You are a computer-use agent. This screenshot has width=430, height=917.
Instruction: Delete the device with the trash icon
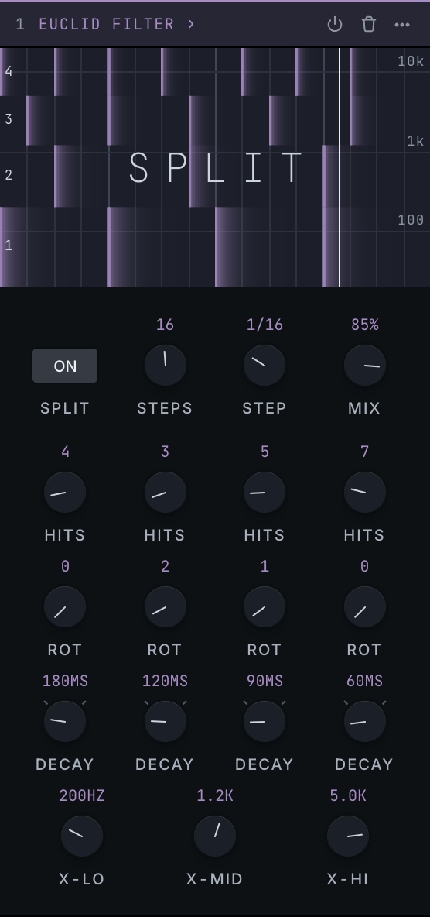pos(369,25)
